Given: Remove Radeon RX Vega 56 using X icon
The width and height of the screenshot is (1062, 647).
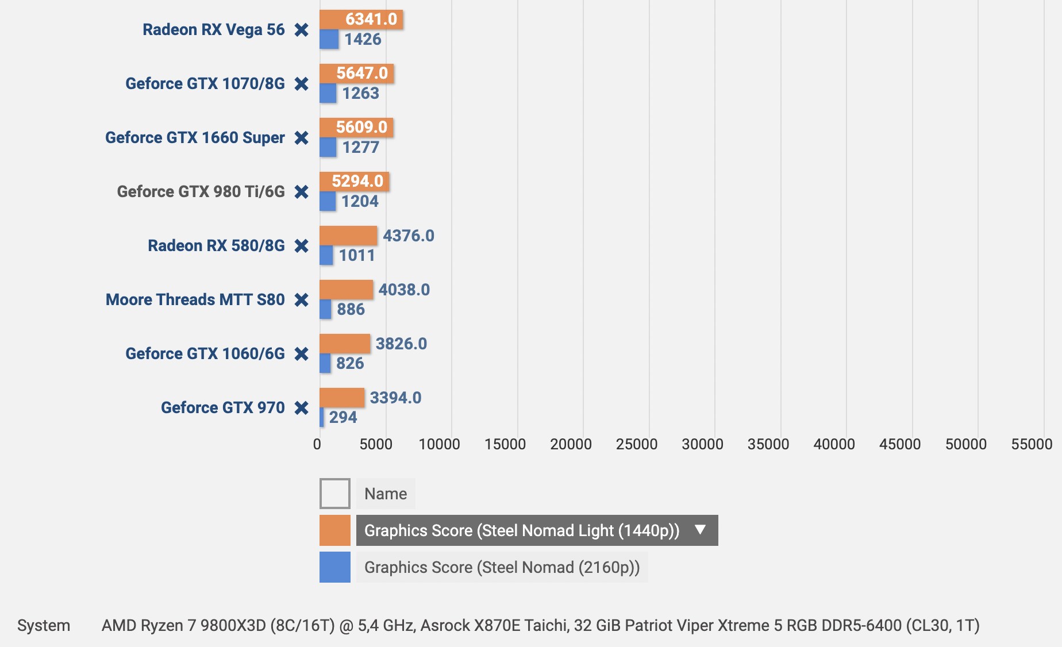Looking at the screenshot, I should tap(301, 30).
